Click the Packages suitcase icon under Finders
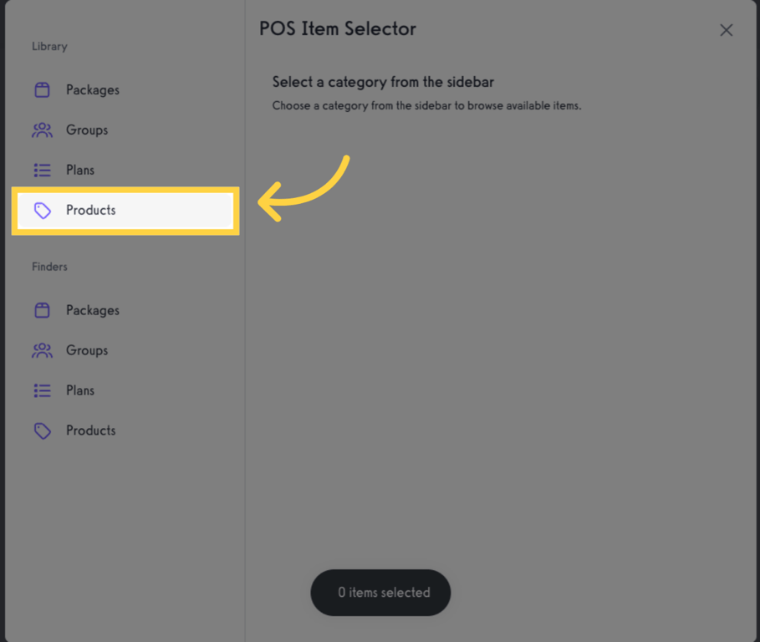 (x=42, y=310)
